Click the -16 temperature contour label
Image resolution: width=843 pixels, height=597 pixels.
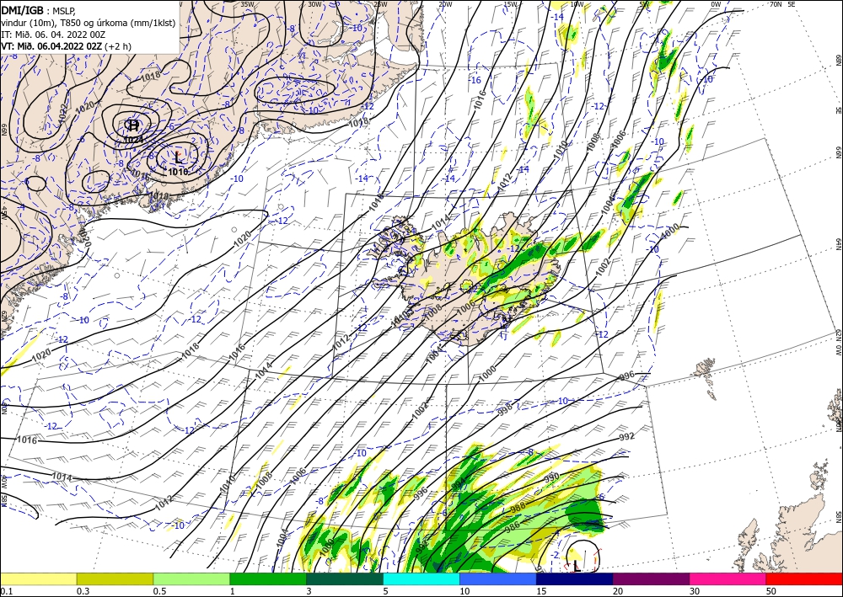(x=475, y=81)
